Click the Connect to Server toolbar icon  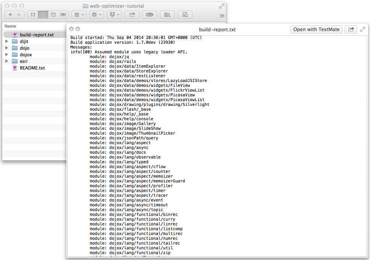[185, 15]
